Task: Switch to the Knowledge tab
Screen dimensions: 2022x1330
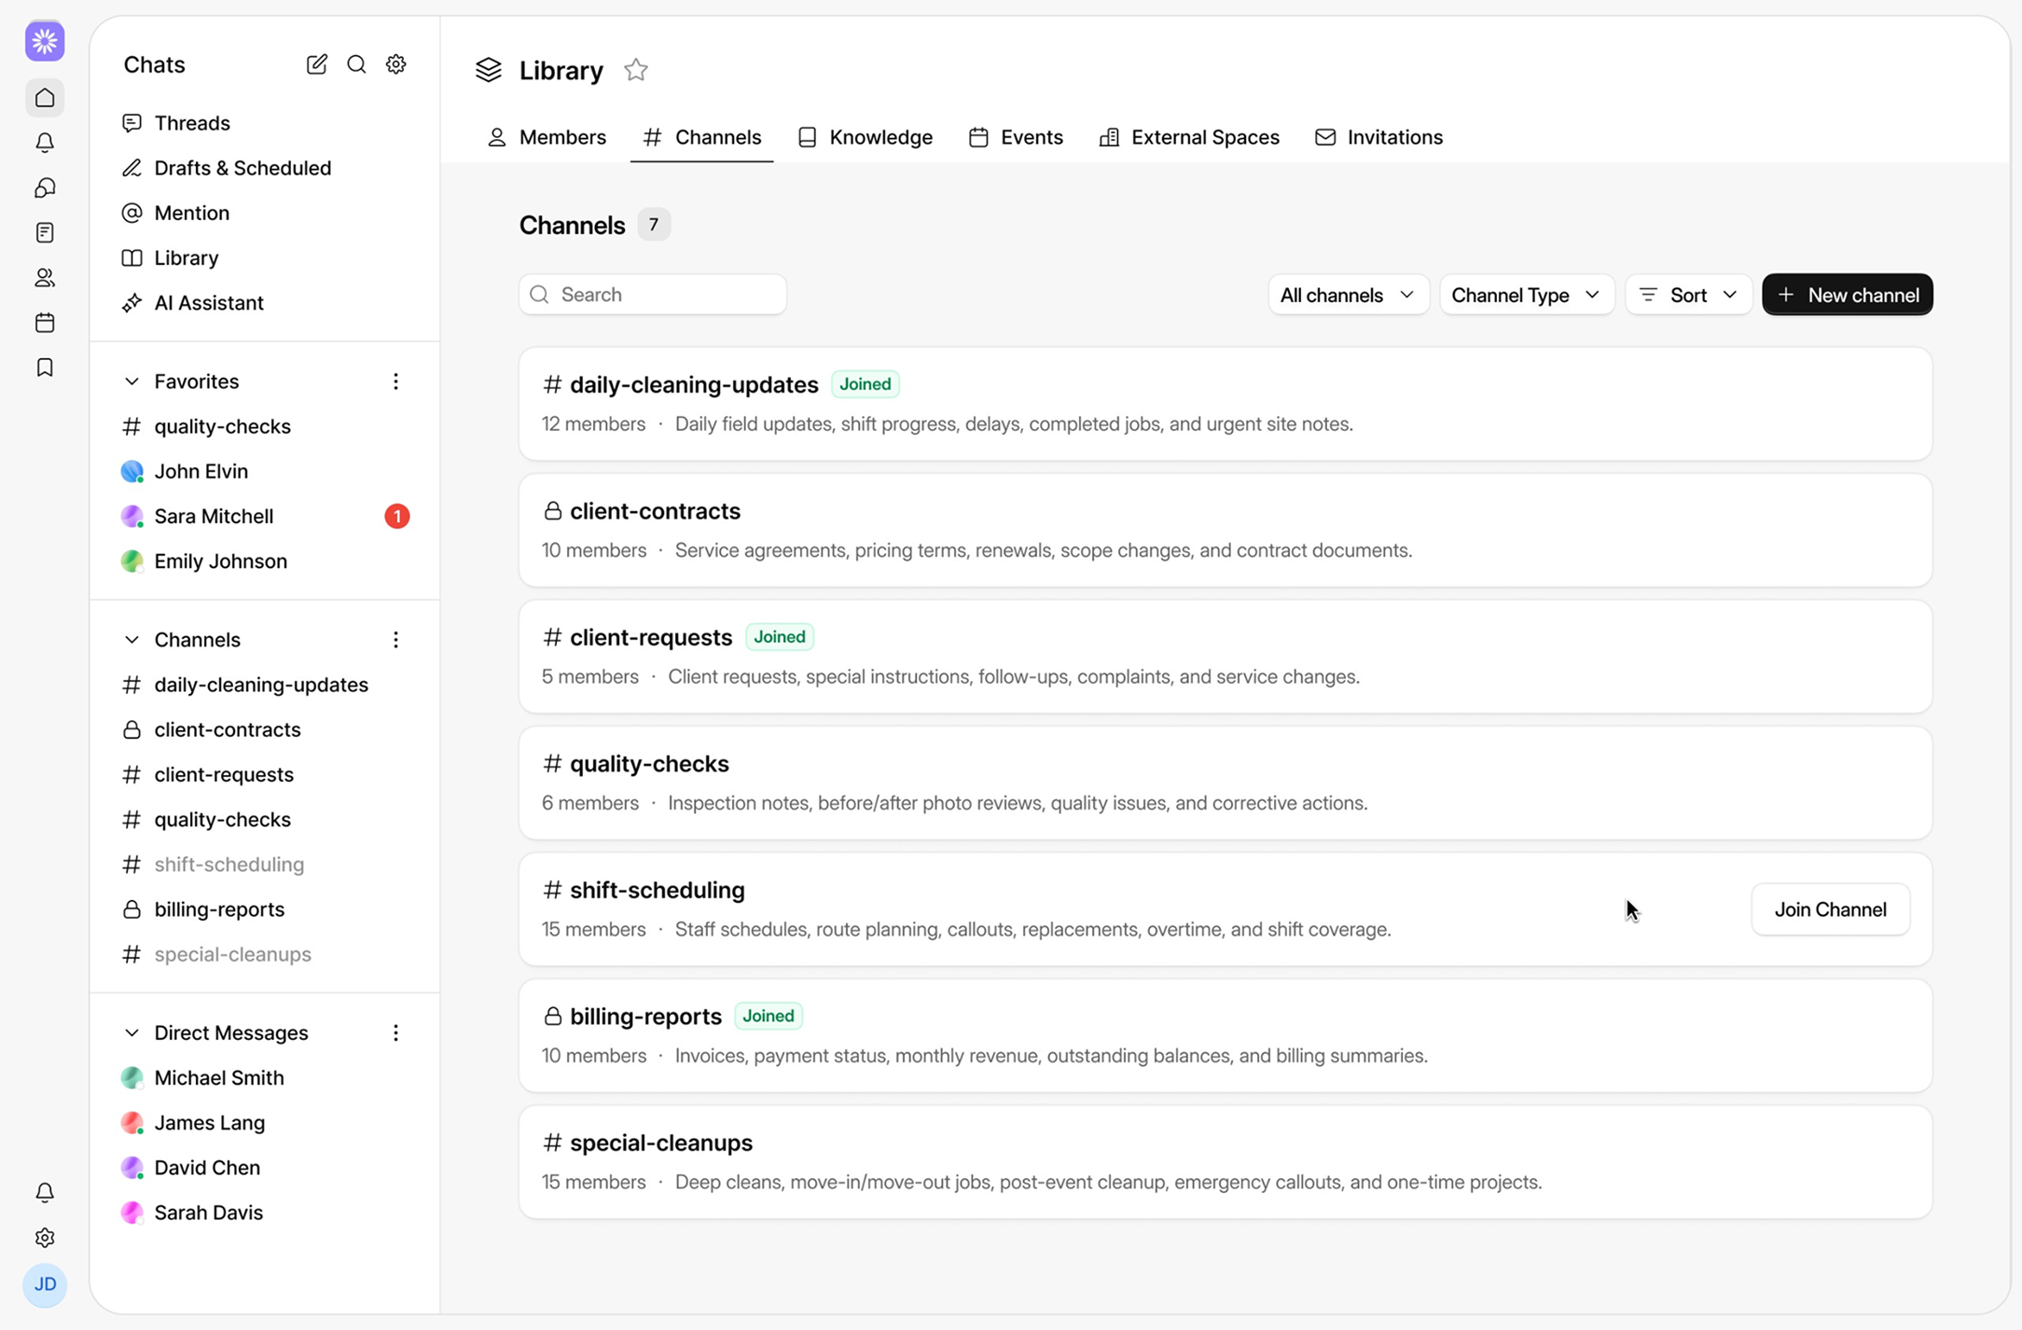Action: tap(865, 137)
